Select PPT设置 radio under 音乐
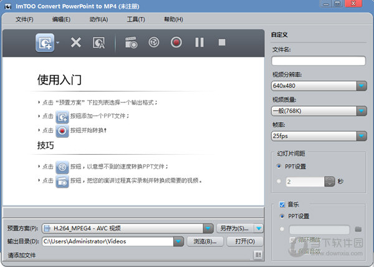This screenshot has height=267, width=374. tap(282, 216)
